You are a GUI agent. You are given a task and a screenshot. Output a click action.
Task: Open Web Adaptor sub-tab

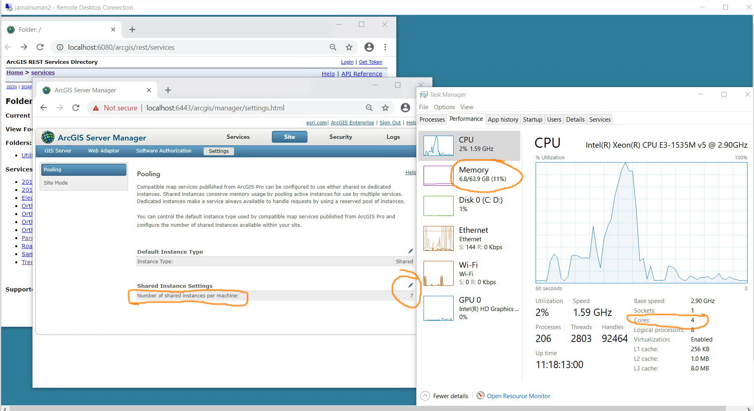pos(104,151)
